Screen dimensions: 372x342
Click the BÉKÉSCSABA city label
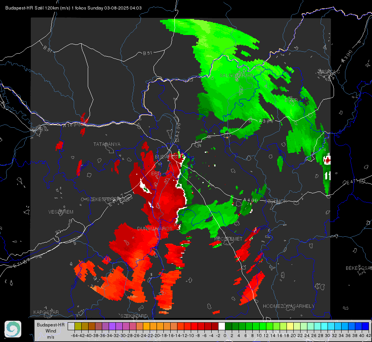pyautogui.click(x=359, y=268)
